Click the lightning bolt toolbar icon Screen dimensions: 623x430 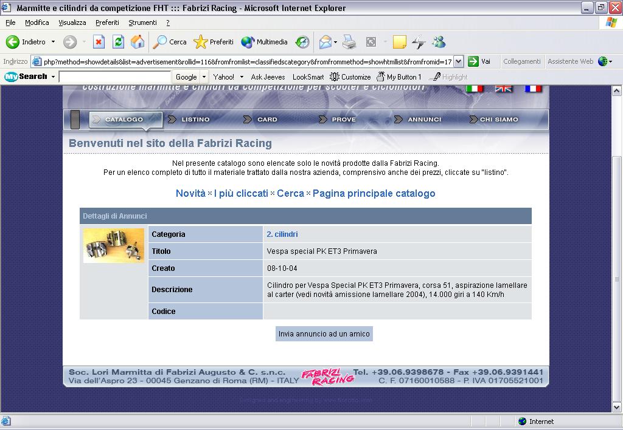pos(419,42)
